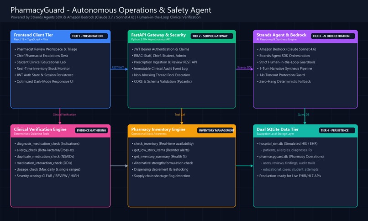Click the EVIDENCE GATHERING badge
368x221 pixels.
(91, 131)
